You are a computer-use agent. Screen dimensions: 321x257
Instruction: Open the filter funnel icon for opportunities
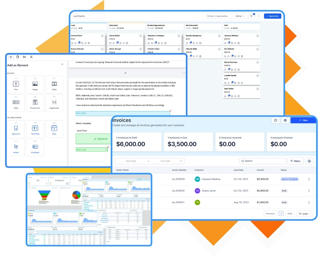(251, 16)
